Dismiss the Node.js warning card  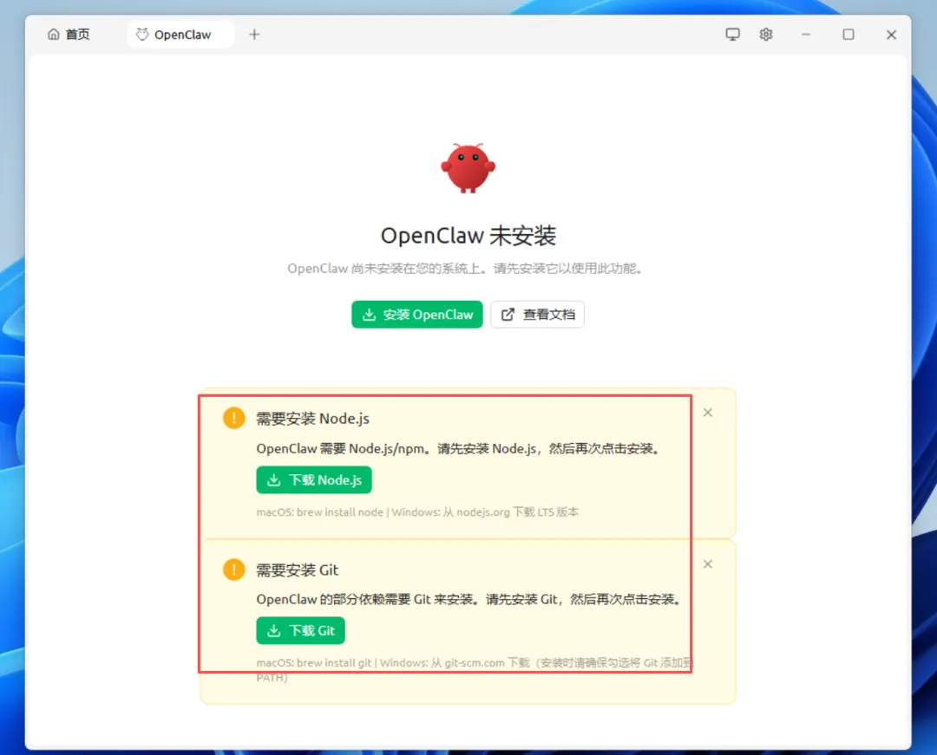click(x=708, y=413)
